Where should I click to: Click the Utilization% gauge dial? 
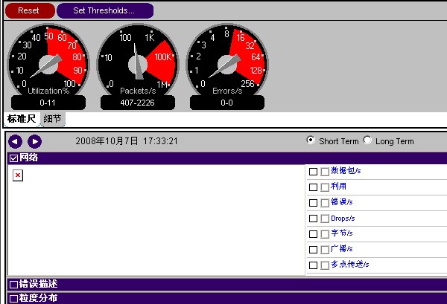click(x=48, y=63)
